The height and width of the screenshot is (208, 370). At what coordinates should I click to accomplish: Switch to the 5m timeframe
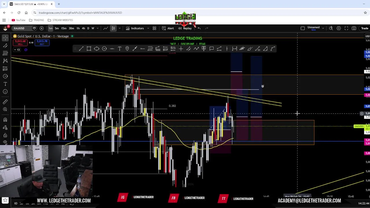(x=57, y=28)
